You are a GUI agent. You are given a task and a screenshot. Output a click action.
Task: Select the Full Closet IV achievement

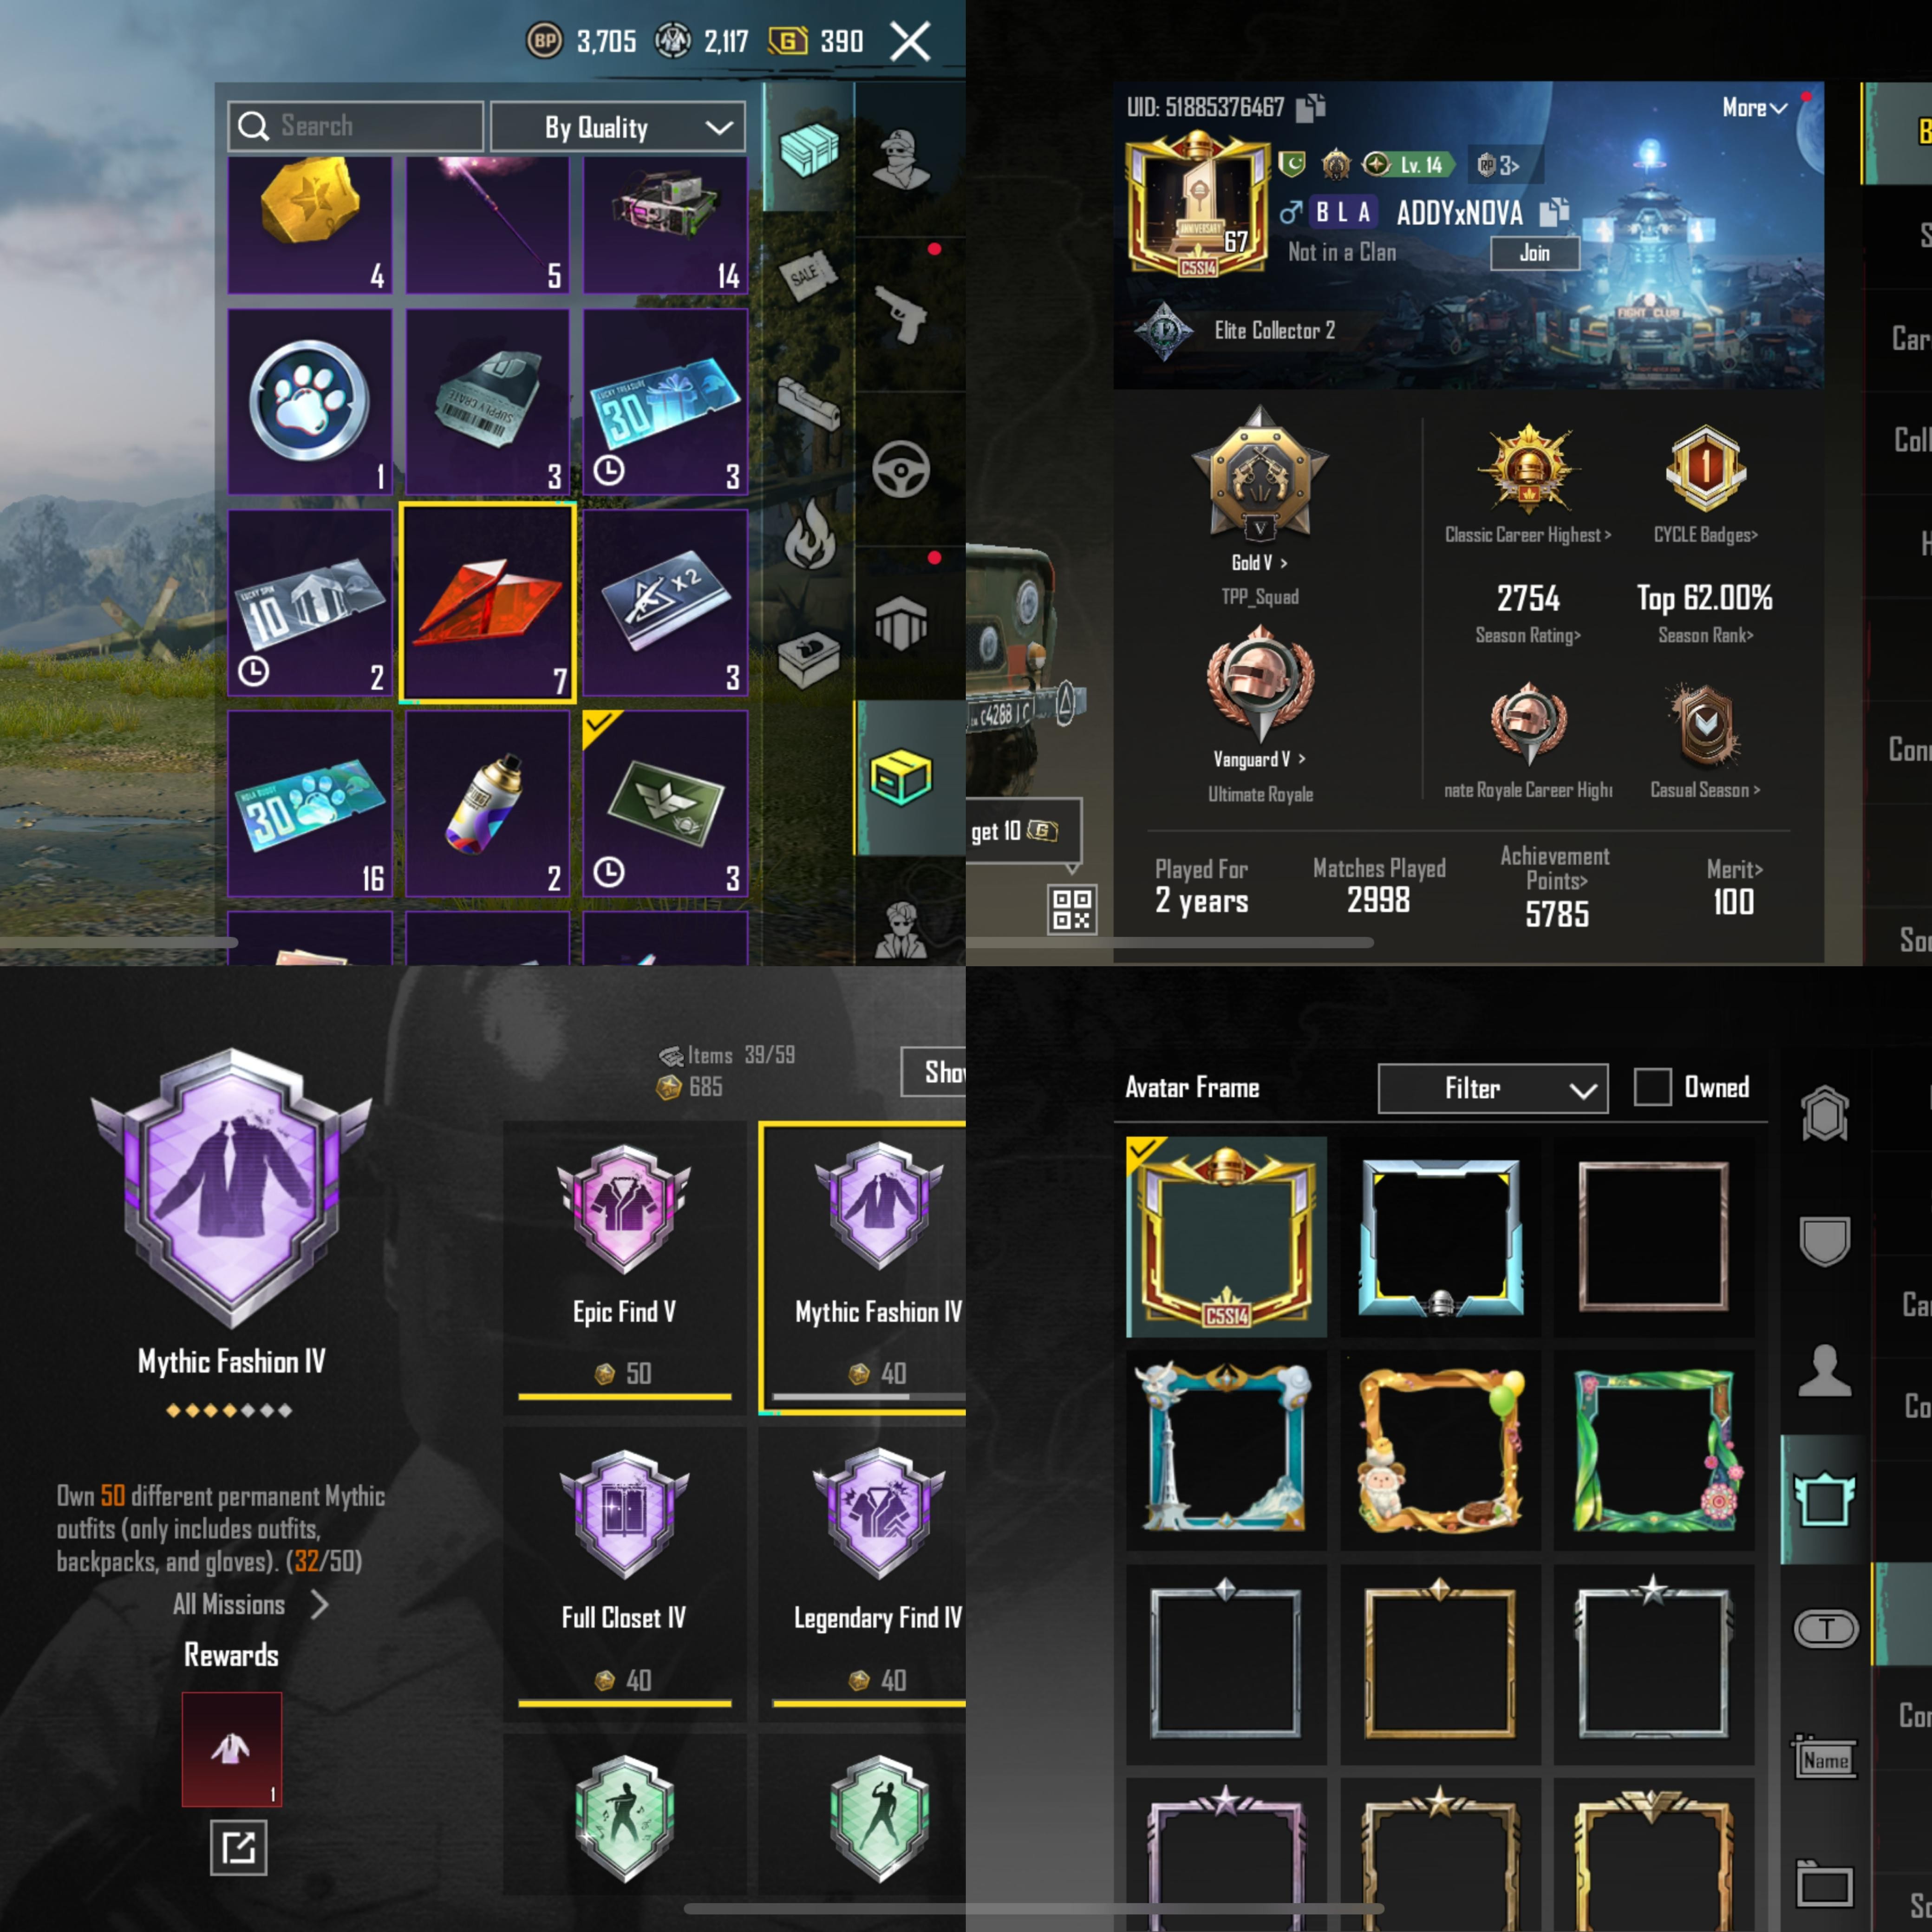(x=624, y=1570)
